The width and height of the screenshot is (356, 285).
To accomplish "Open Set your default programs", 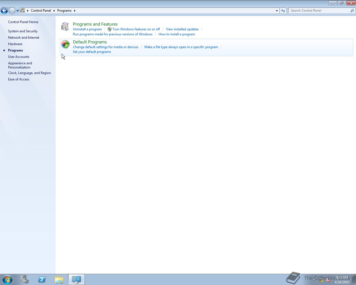I will 92,52.
